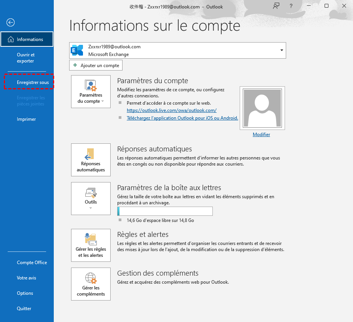Open the outlook.live.com/owa link

172,110
